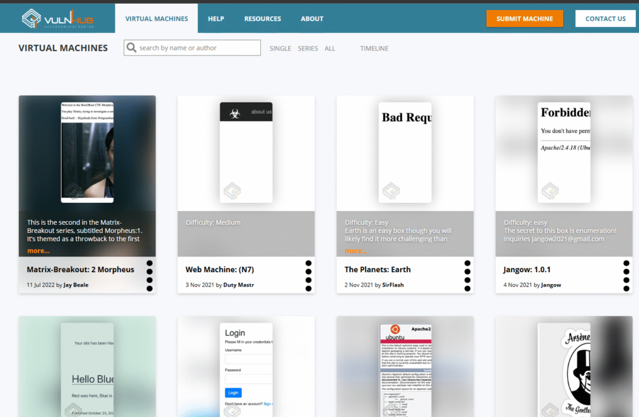This screenshot has width=639, height=417.
Task: Click the cube watermark on Jangow thumbnail
Action: (x=550, y=190)
